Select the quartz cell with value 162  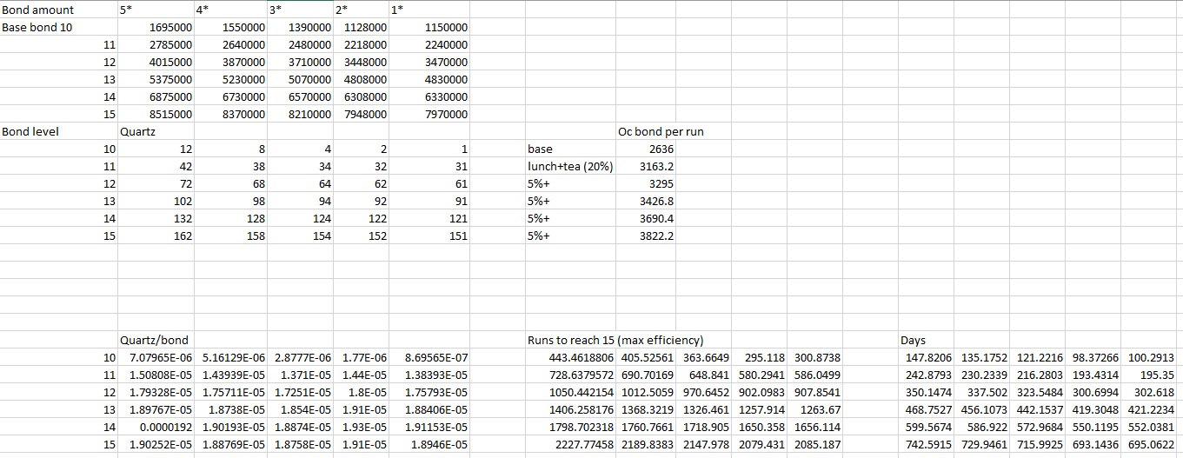pyautogui.click(x=156, y=236)
